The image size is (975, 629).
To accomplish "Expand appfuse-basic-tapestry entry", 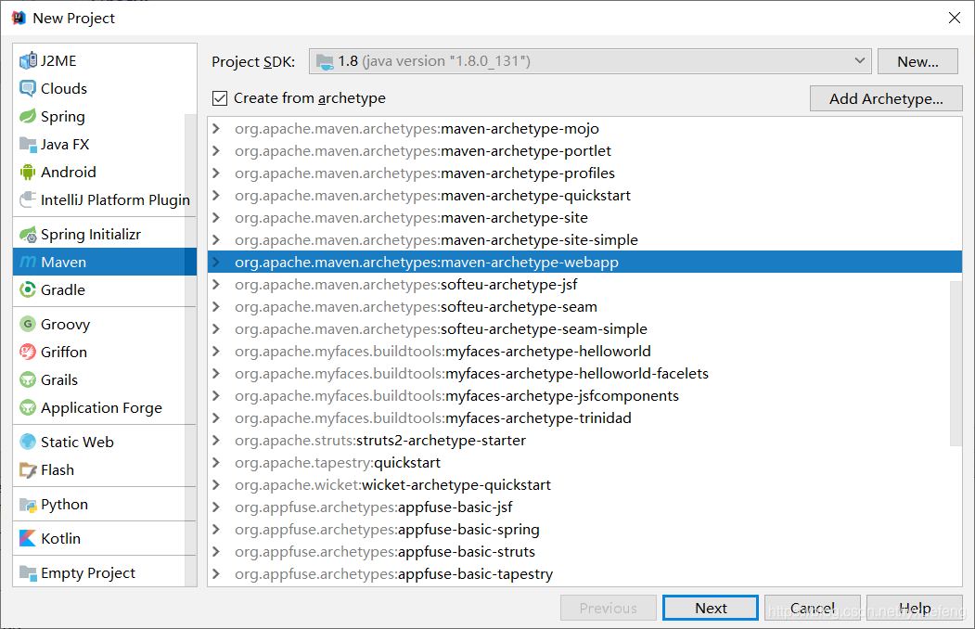I will (216, 573).
